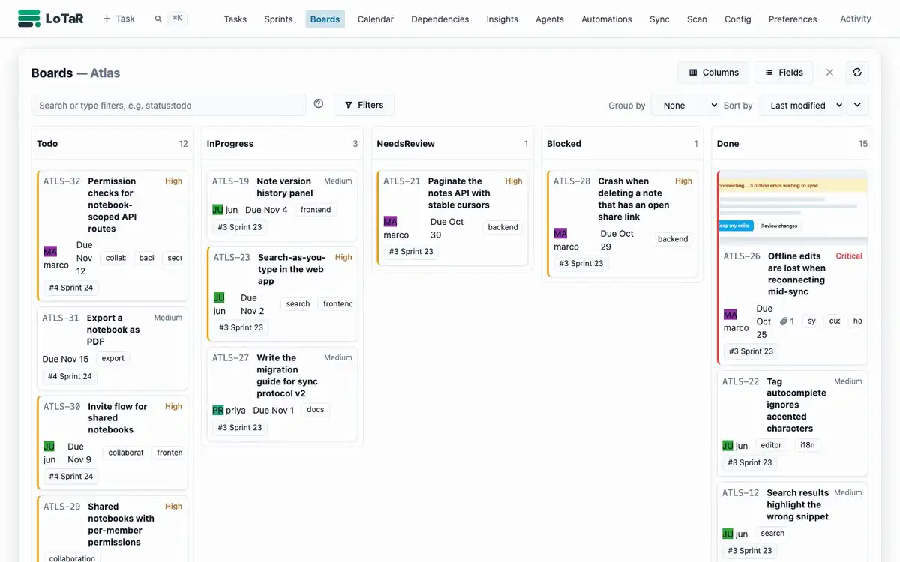This screenshot has height=562, width=900.
Task: Click the i18n tag on ATLS-22
Action: point(807,445)
